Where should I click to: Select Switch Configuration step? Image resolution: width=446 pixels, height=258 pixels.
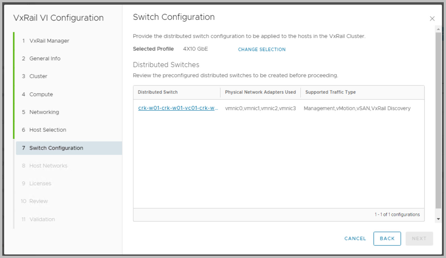56,148
